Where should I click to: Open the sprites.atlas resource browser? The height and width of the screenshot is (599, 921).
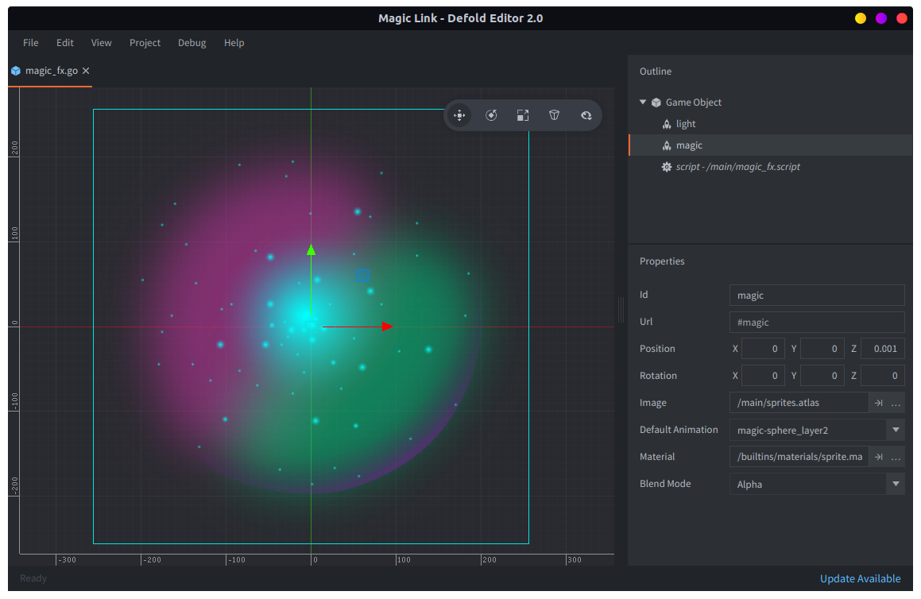(x=897, y=403)
